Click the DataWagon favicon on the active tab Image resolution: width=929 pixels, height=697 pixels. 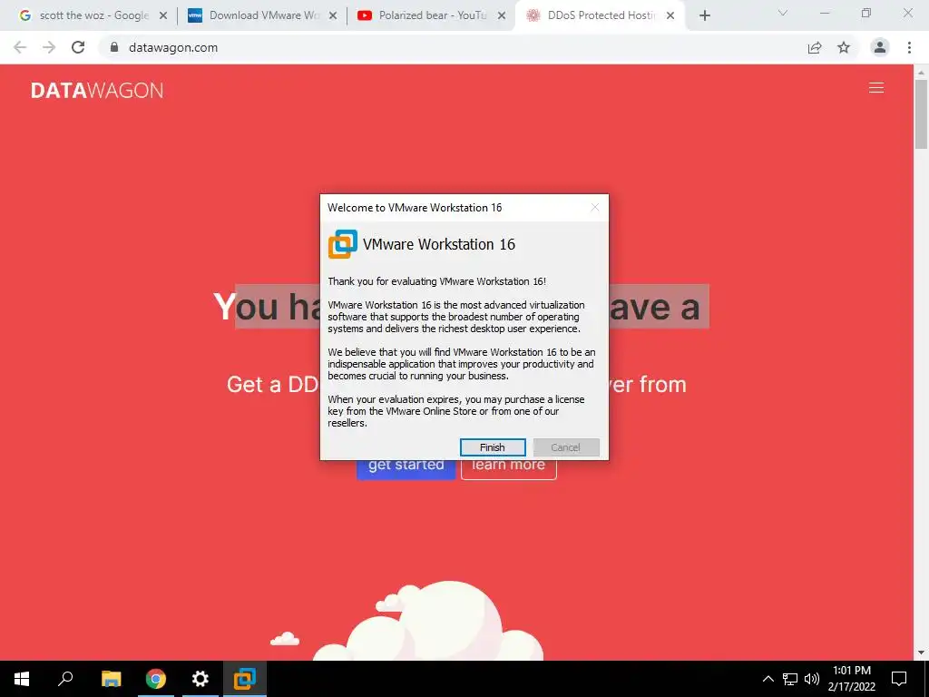point(533,16)
